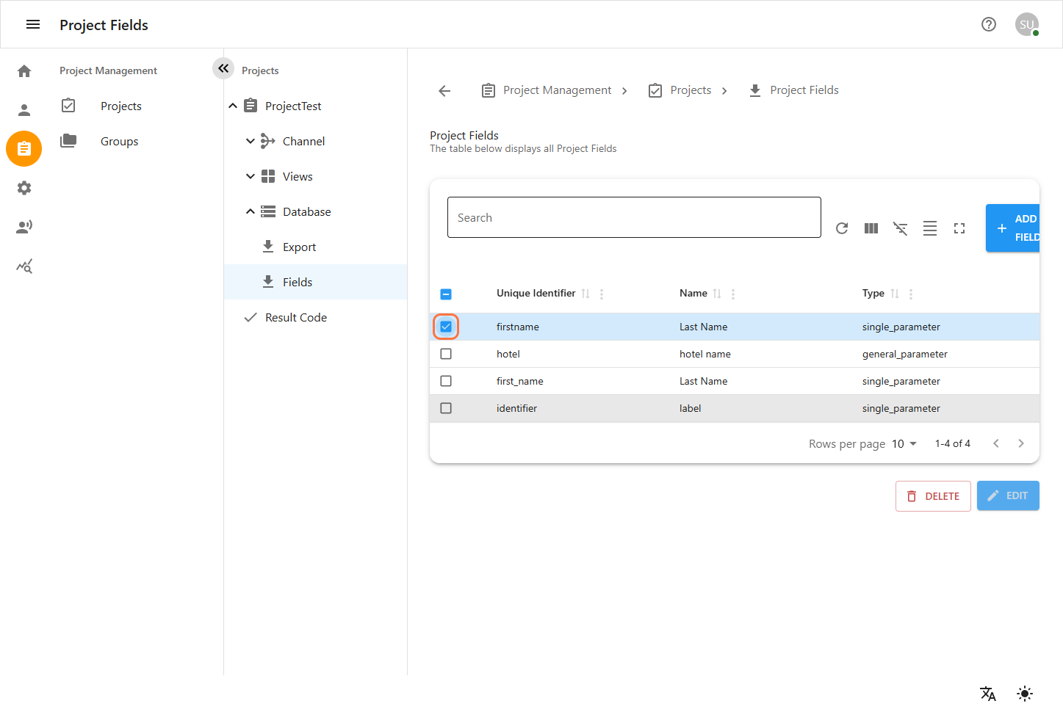Screen dimensions: 1063x712
Task: Open the Rows per page dropdown
Action: click(904, 443)
